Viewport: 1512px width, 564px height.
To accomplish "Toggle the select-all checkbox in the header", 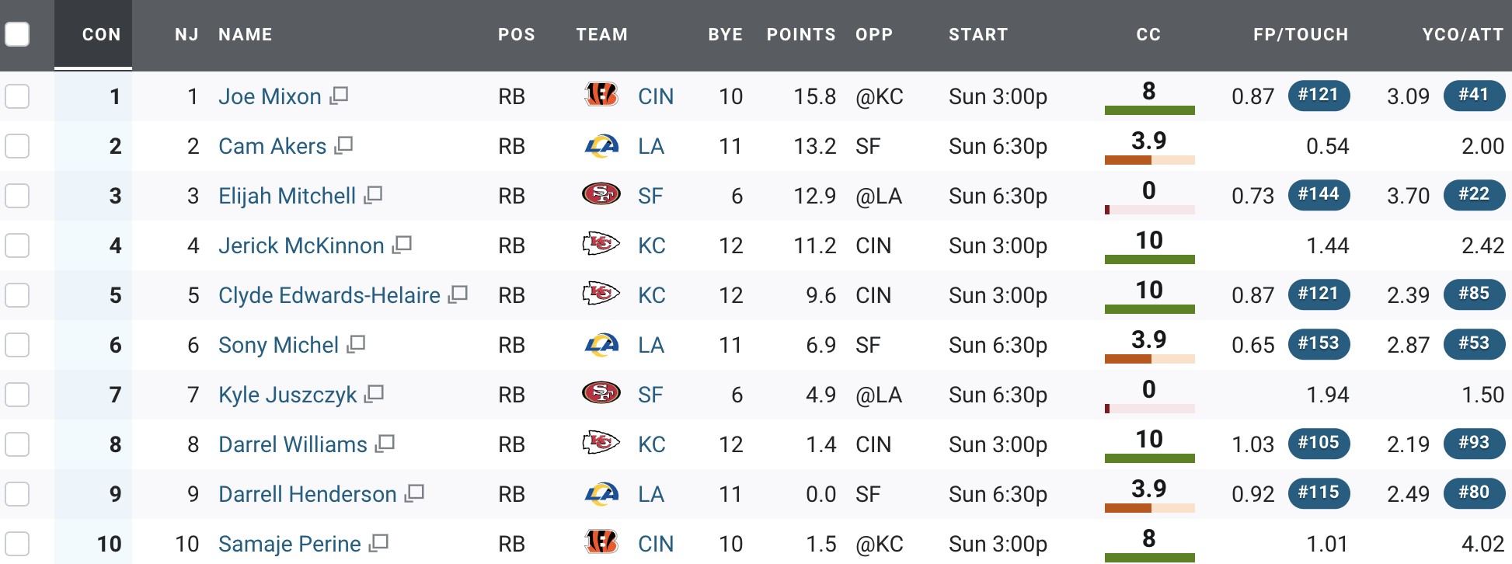I will click(x=17, y=34).
